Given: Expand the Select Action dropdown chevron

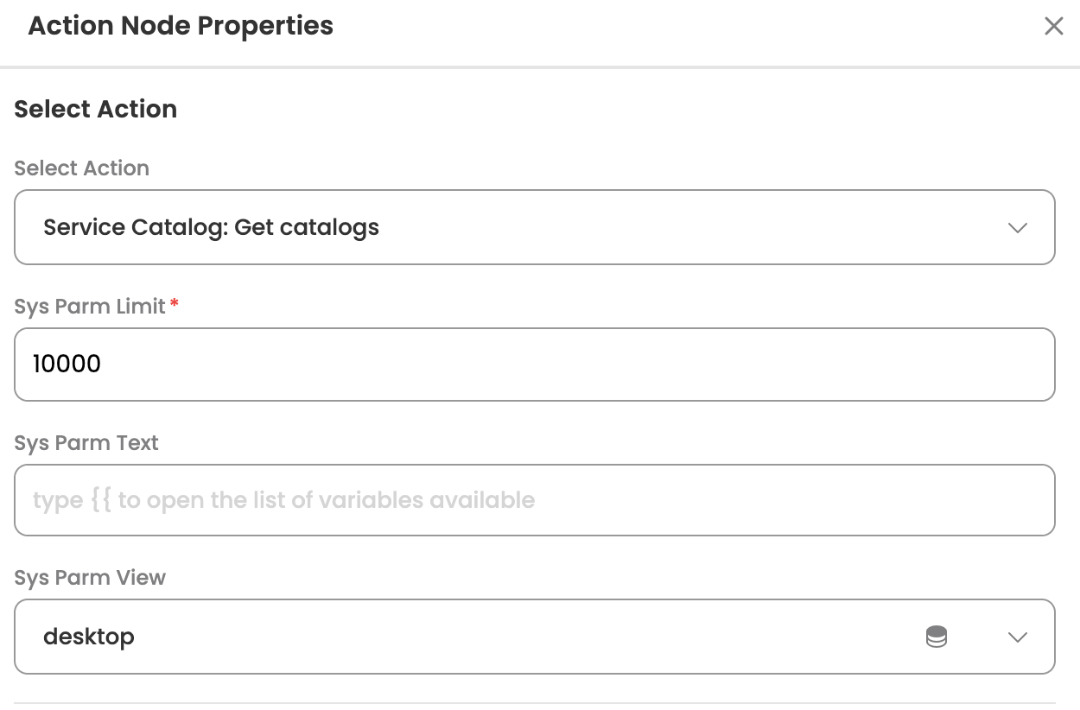Looking at the screenshot, I should coord(1018,228).
